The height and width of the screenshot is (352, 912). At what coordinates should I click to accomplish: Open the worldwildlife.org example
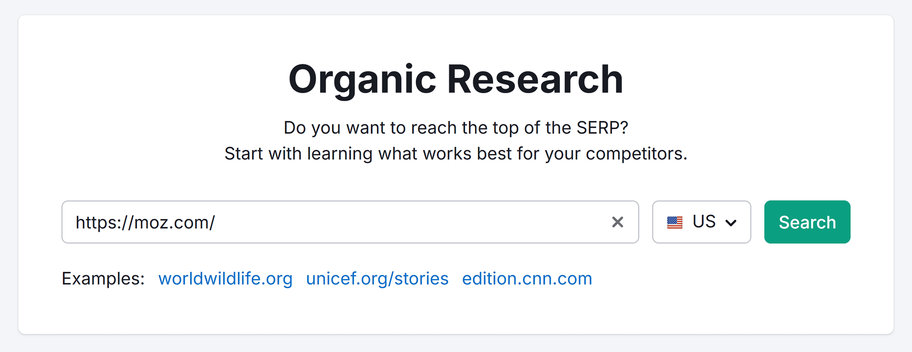pyautogui.click(x=225, y=278)
